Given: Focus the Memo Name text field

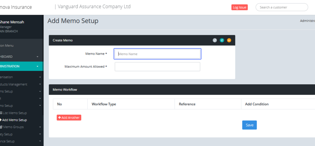Looking at the screenshot, I should 157,54.
